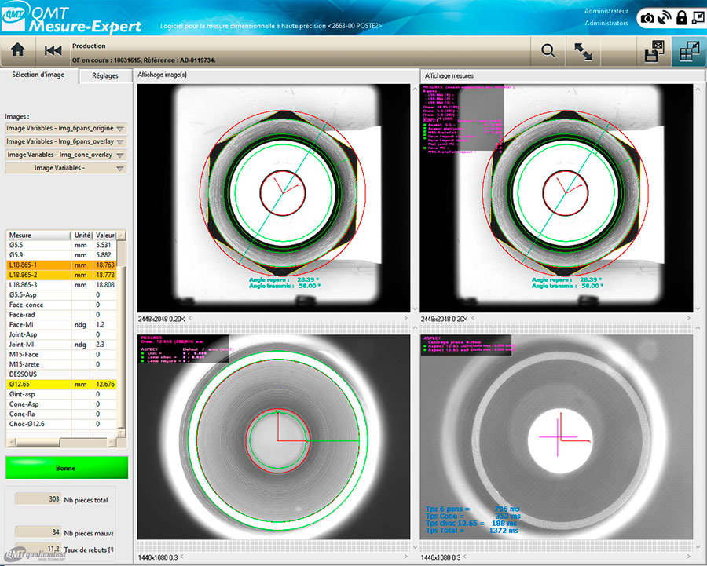Click the rewind-to-start icon
Viewport: 707px width, 566px height.
(x=53, y=51)
